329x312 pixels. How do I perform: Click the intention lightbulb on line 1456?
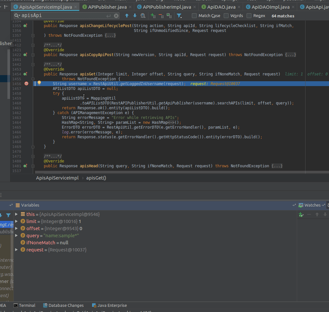pyautogui.click(x=39, y=83)
